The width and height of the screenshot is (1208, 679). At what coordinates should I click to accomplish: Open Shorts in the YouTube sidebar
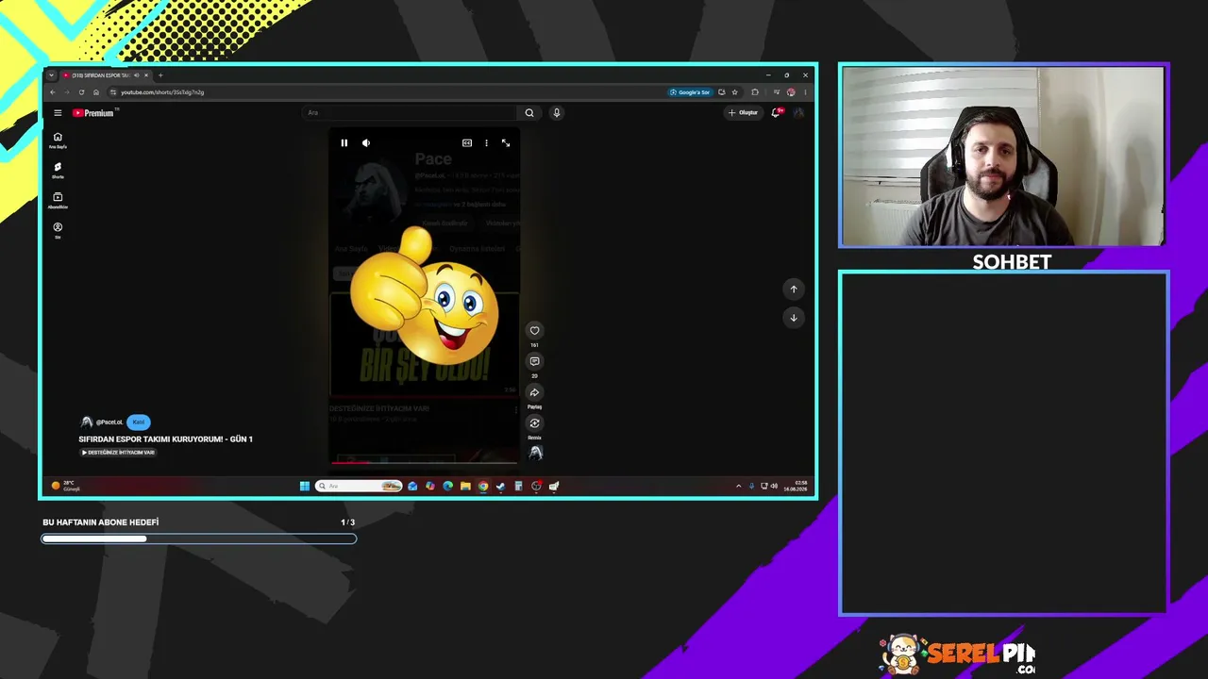click(x=58, y=171)
